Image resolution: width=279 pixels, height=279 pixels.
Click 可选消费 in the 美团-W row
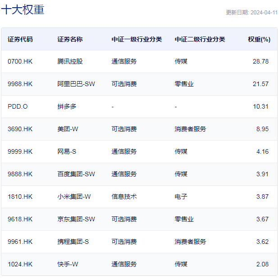(124, 129)
